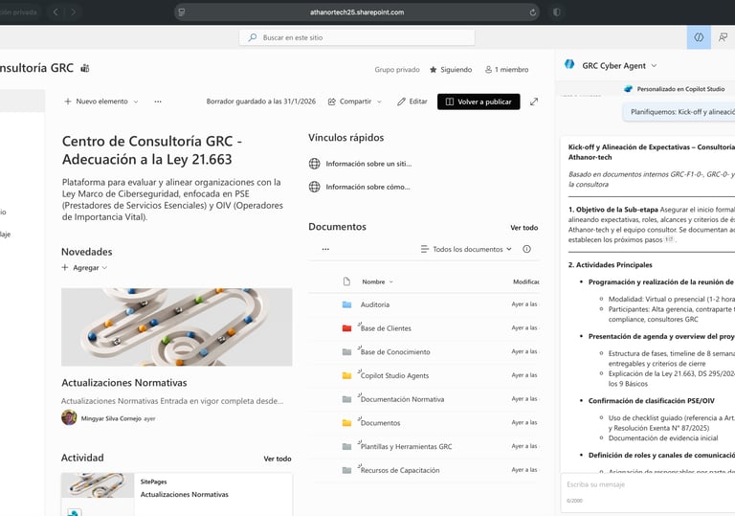Open the Documentación Normativa folder

click(x=402, y=399)
